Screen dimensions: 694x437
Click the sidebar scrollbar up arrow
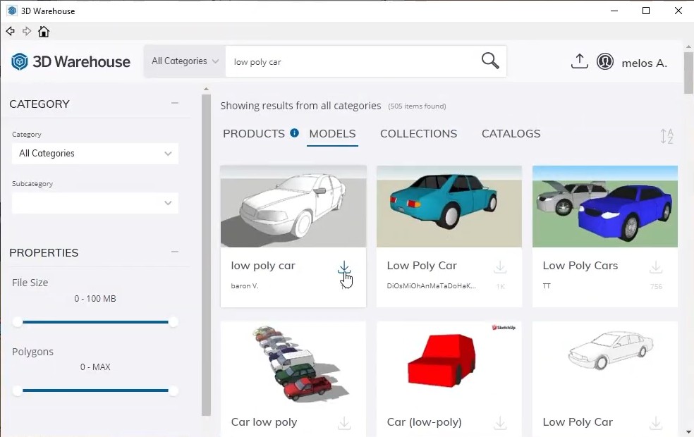206,90
